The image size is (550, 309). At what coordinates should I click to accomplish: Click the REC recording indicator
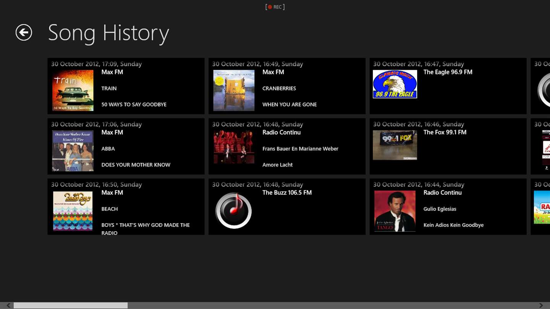coord(275,7)
